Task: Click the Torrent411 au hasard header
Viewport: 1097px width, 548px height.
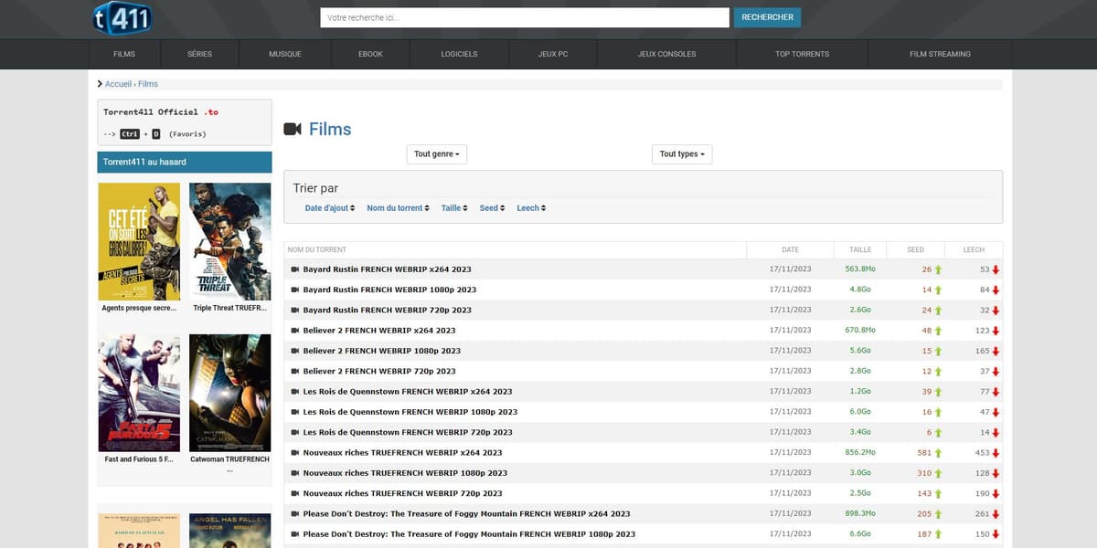Action: coord(185,163)
